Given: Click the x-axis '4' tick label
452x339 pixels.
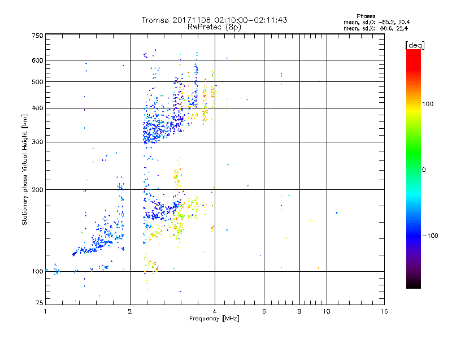Looking at the screenshot, I should (215, 311).
